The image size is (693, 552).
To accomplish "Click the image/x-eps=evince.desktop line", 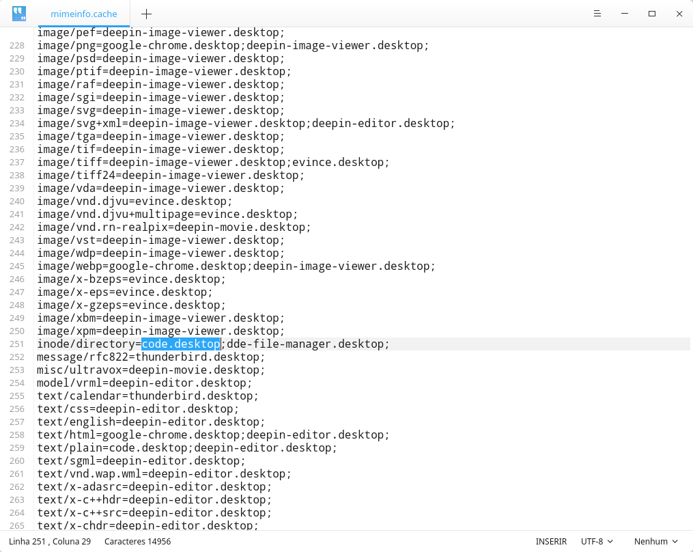I will [x=125, y=292].
